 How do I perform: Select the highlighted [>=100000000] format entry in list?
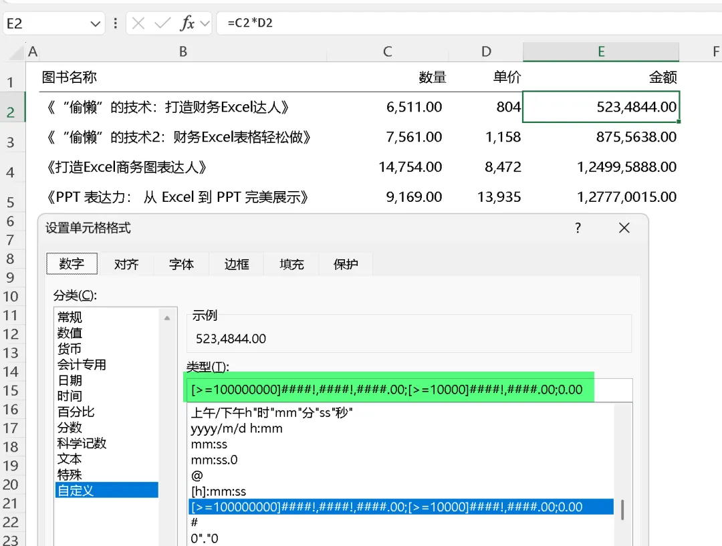pyautogui.click(x=401, y=507)
